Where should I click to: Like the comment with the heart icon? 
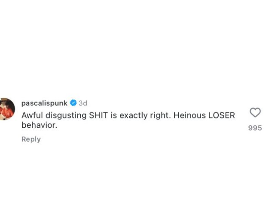click(255, 112)
